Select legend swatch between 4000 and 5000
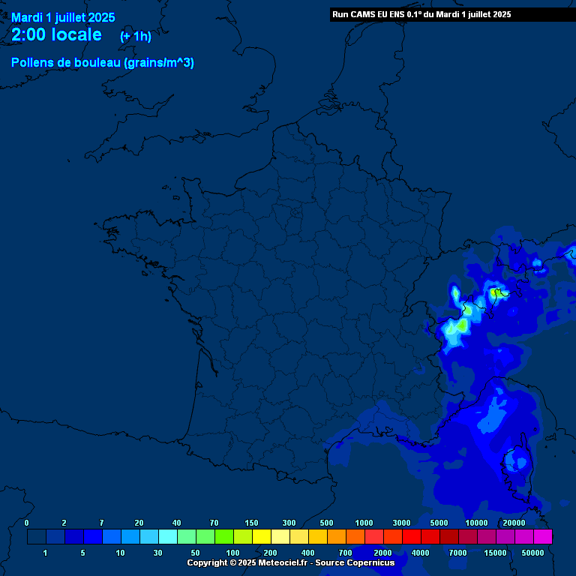Screen dimensions: 576x576 [430, 536]
